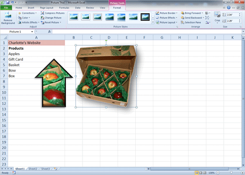Apply the black double frame picture style
The image size is (245, 175).
pos(145,17)
